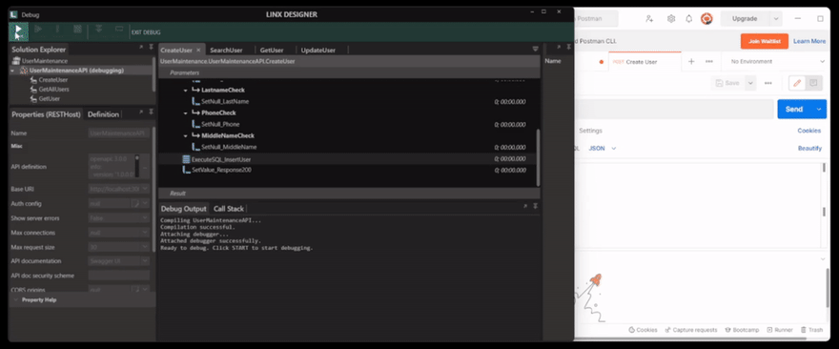The width and height of the screenshot is (839, 349).
Task: Open the Cookies link below the Send button
Action: coord(809,131)
